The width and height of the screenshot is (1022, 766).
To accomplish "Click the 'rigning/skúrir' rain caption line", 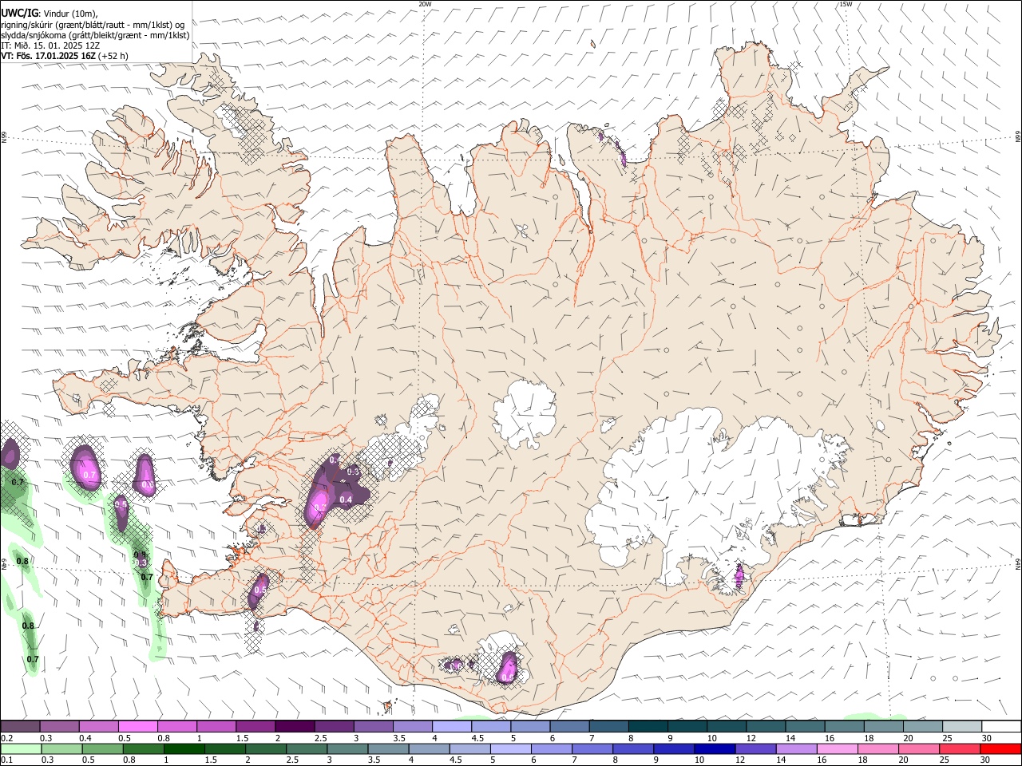I will [93, 25].
